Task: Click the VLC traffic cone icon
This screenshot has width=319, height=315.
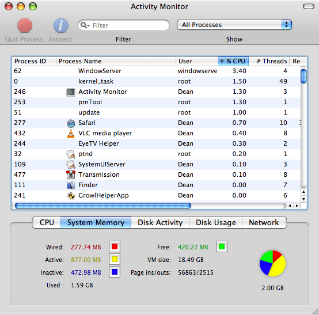Action: click(x=71, y=134)
